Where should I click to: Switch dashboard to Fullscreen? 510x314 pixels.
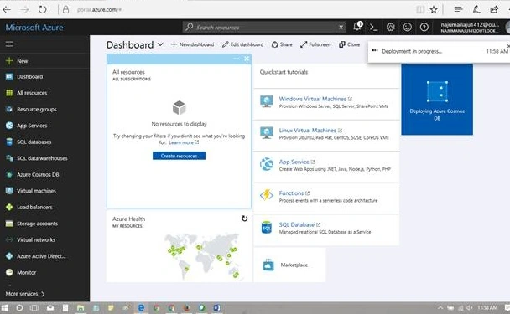pos(315,44)
